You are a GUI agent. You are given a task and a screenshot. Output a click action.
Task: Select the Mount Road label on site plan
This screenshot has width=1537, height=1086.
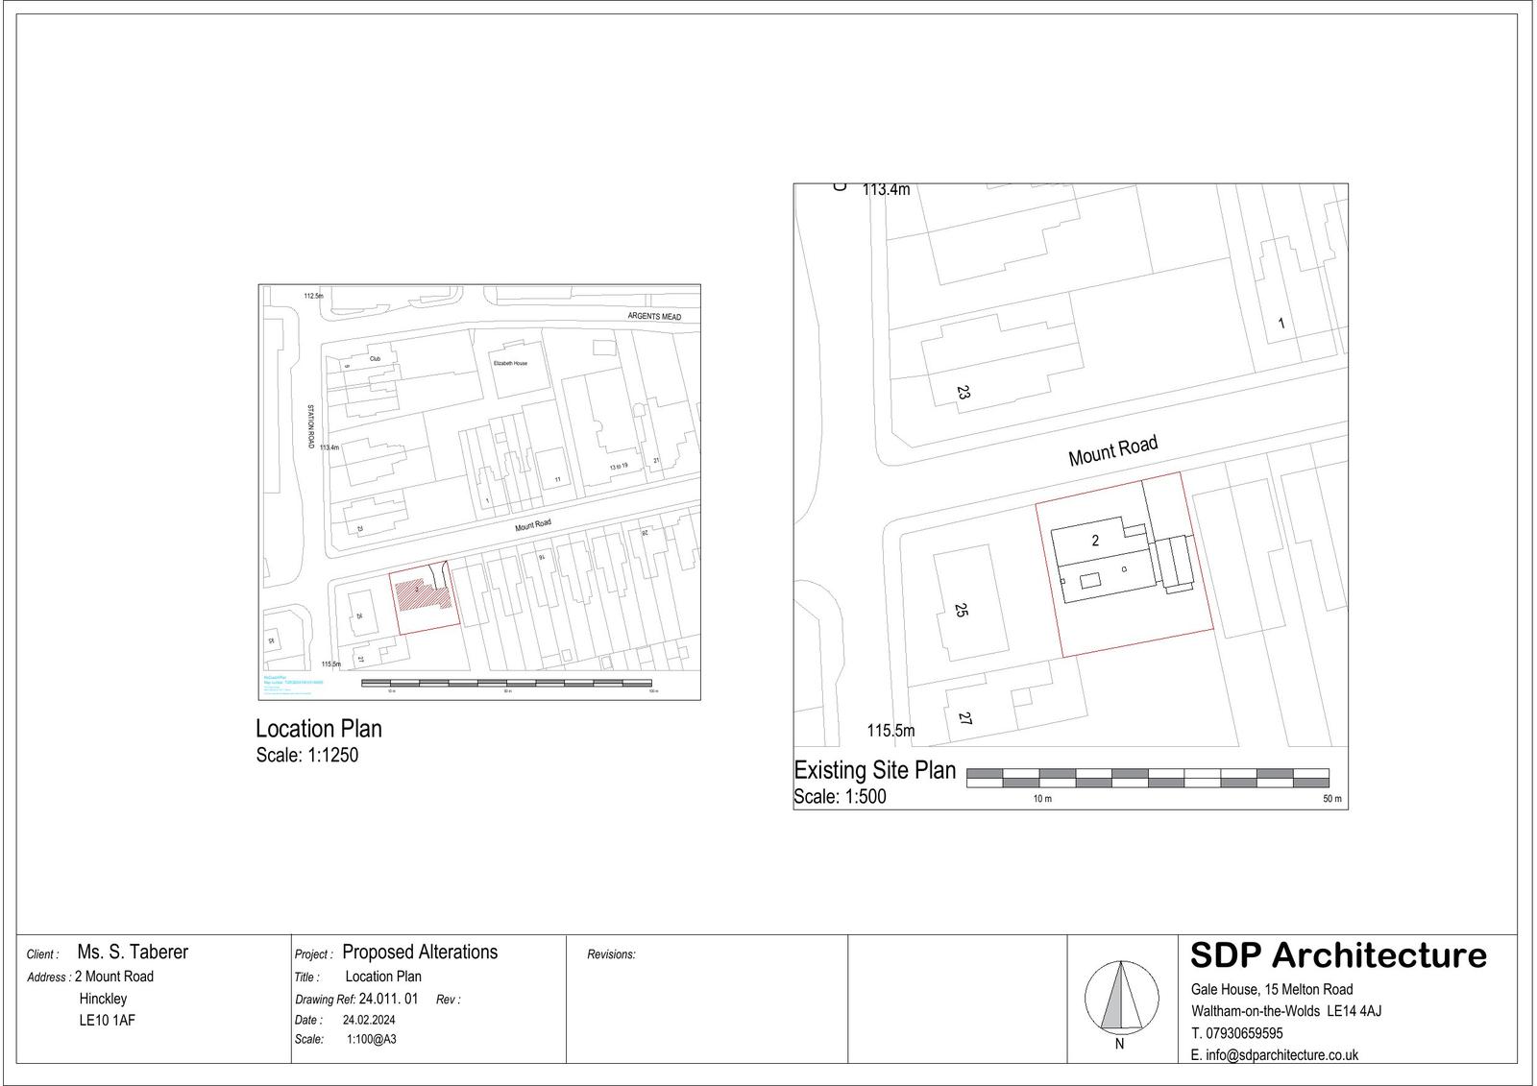click(x=1113, y=450)
